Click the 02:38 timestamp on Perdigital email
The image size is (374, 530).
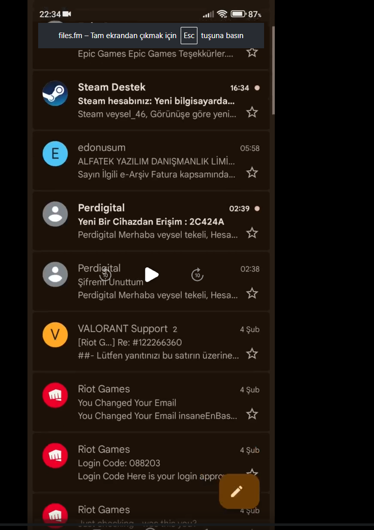(250, 269)
